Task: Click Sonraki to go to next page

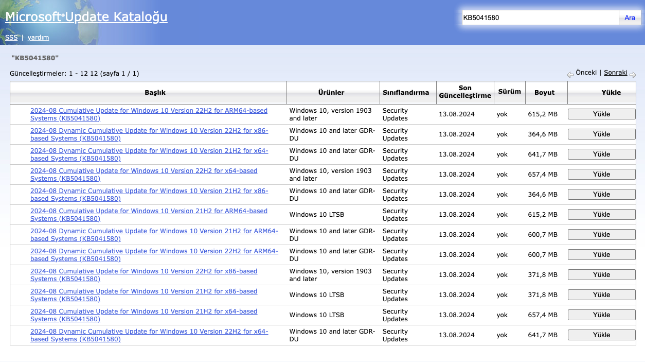Action: (x=615, y=72)
